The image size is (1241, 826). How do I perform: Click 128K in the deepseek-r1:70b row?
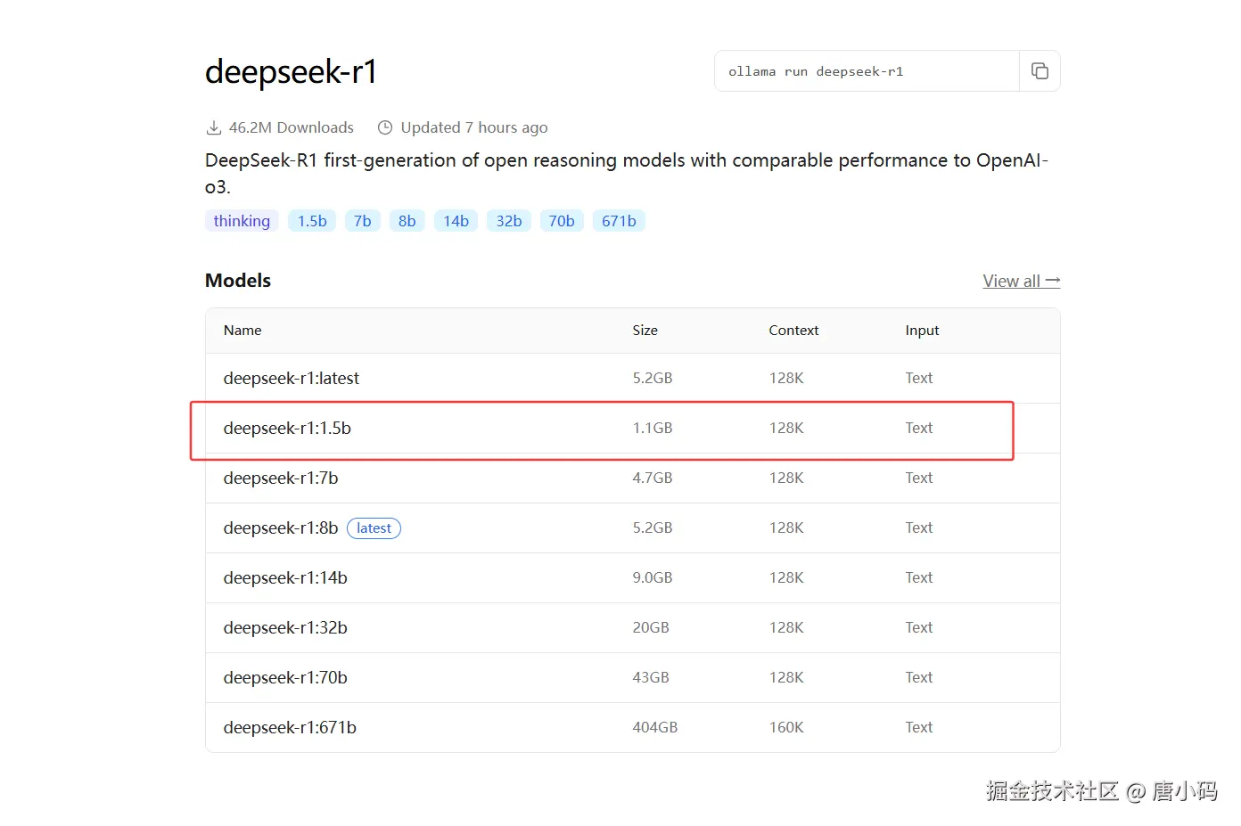[x=786, y=677]
